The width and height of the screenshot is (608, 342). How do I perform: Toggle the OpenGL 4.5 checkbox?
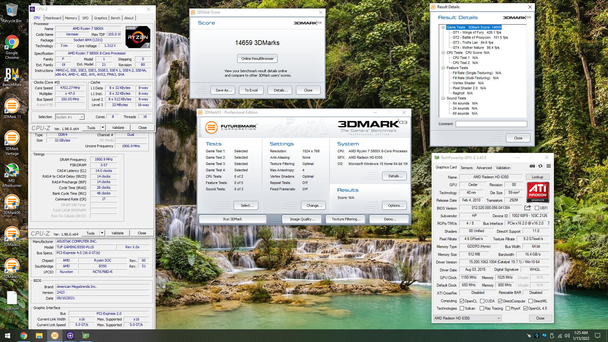point(525,308)
